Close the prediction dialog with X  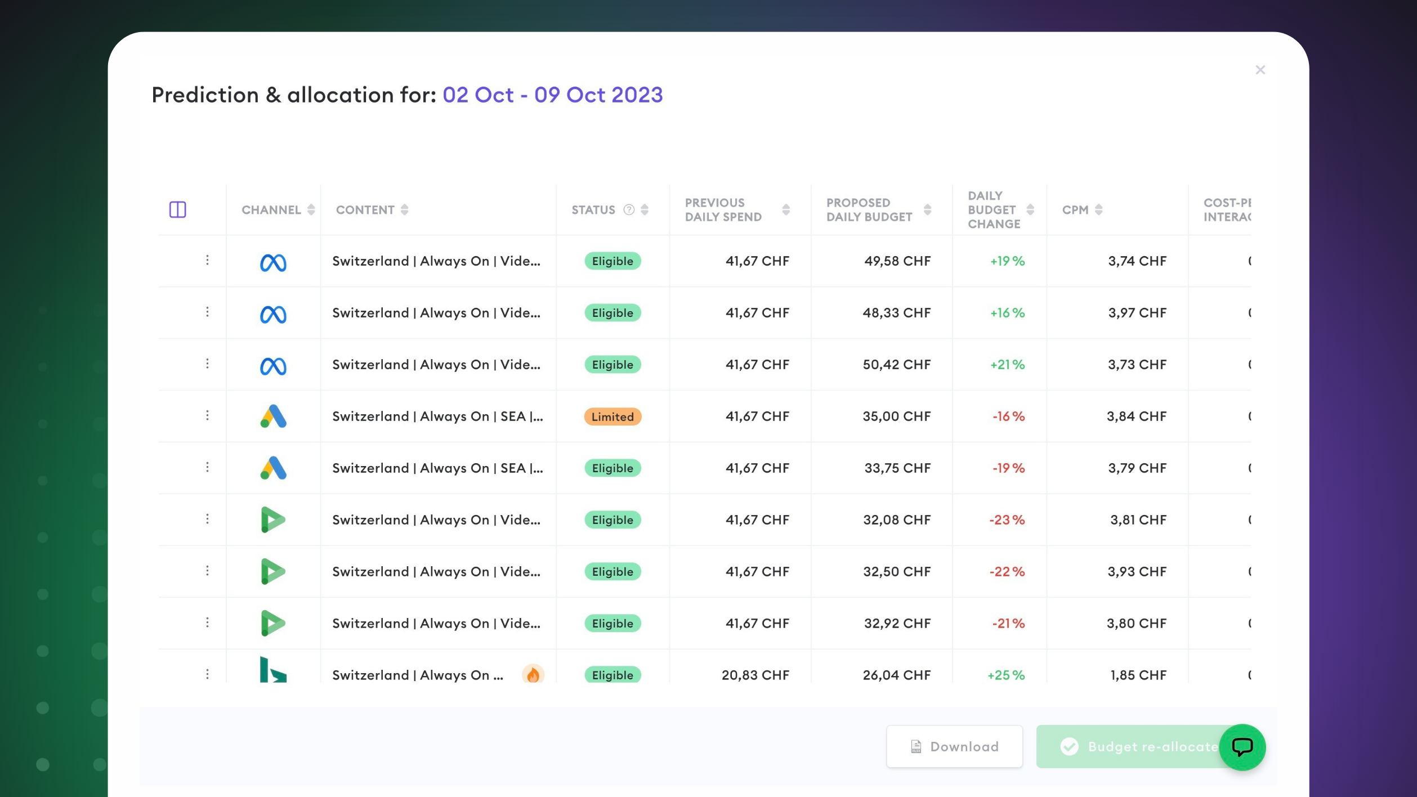[1260, 70]
